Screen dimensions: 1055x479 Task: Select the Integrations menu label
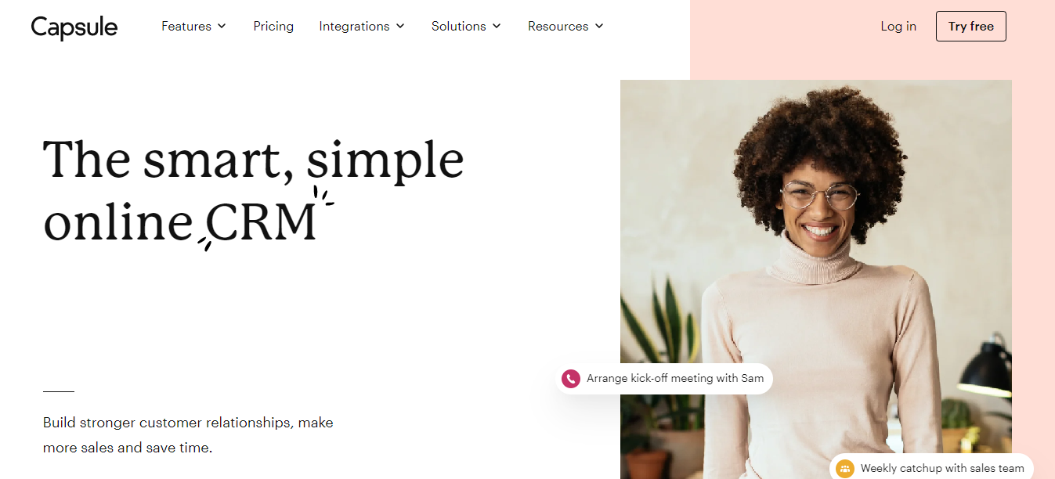[x=354, y=26]
